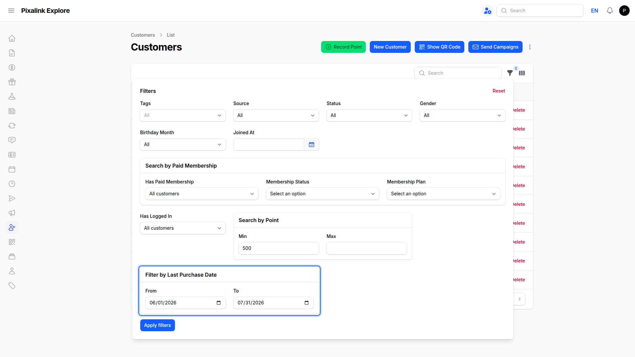Viewport: 635px width, 357px height.
Task: Open Membership Plan dropdown
Action: pyautogui.click(x=444, y=194)
